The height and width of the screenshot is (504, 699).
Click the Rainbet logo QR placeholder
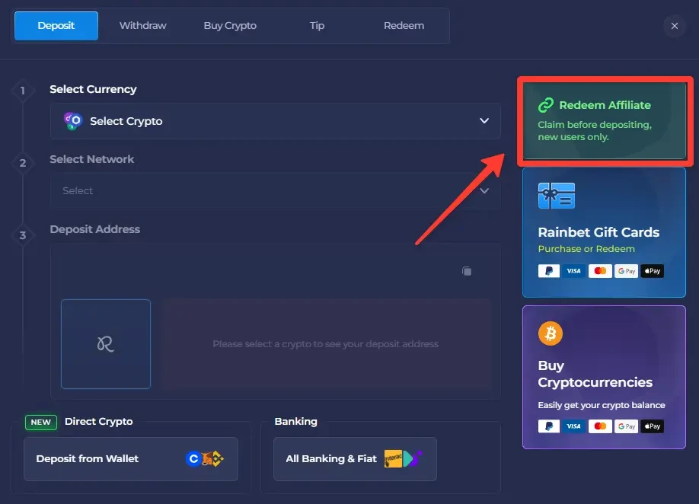pyautogui.click(x=106, y=344)
